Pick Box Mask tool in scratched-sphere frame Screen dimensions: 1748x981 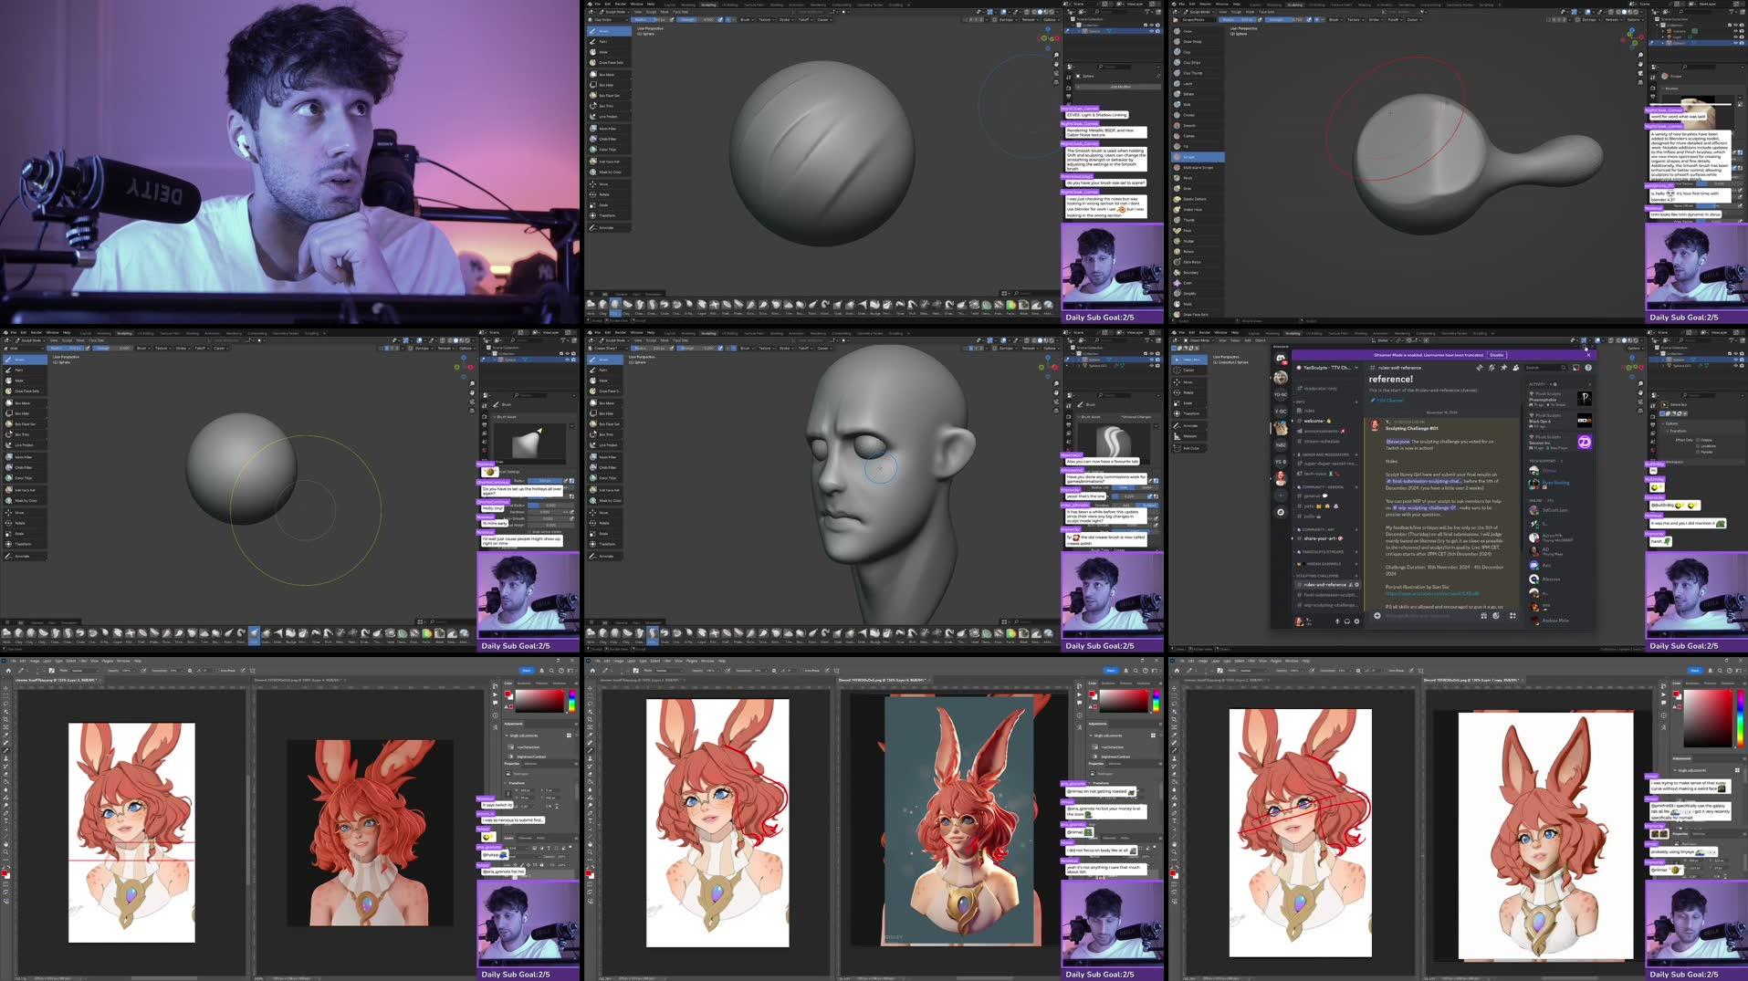609,75
